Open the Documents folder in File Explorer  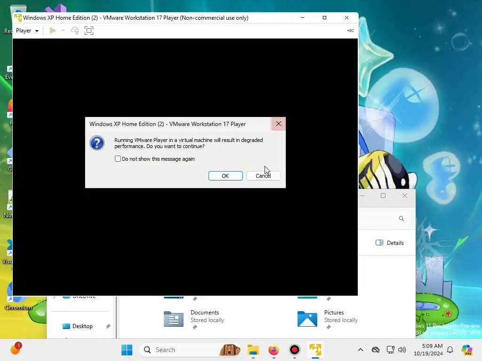[x=193, y=319]
